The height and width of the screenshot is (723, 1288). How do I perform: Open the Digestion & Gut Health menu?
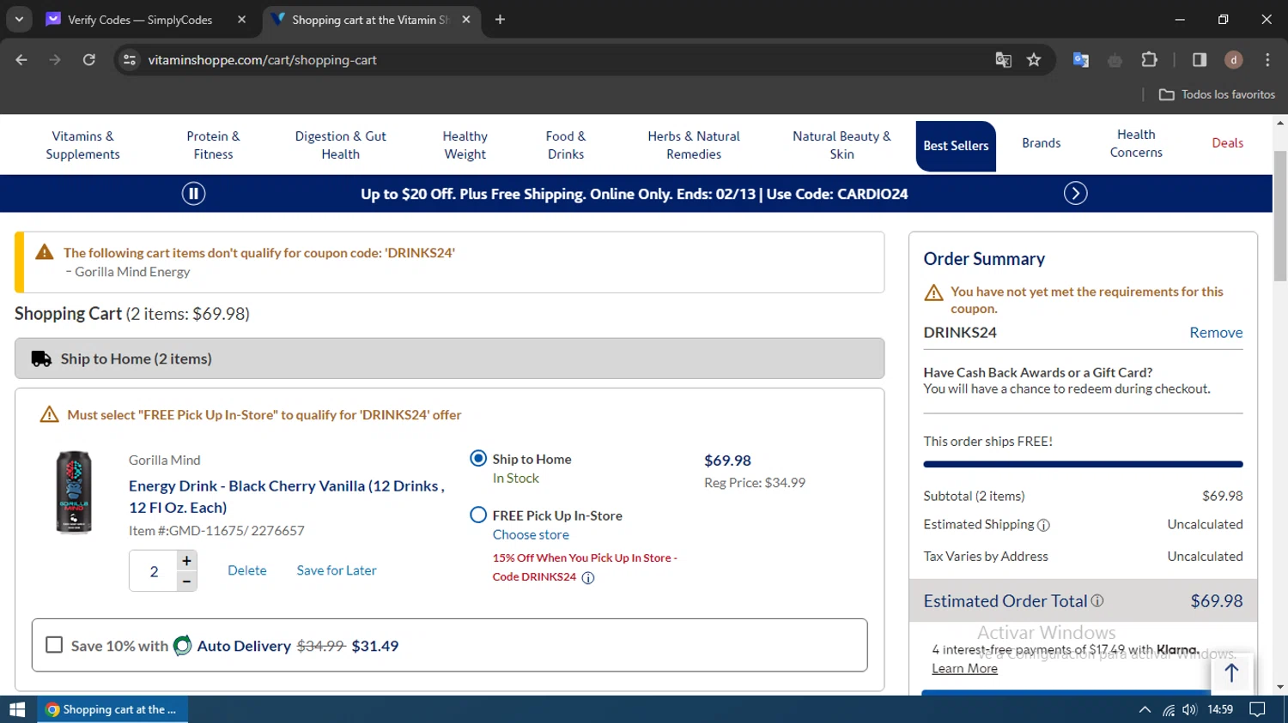[x=341, y=145]
